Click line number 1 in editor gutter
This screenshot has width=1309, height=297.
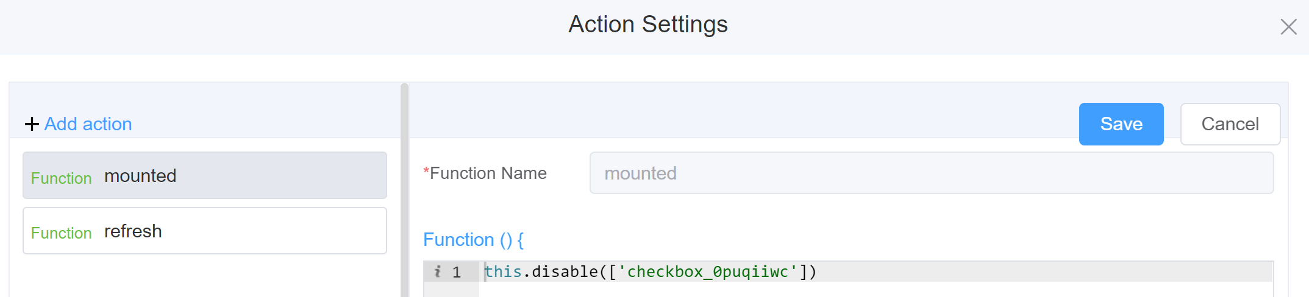[x=457, y=272]
